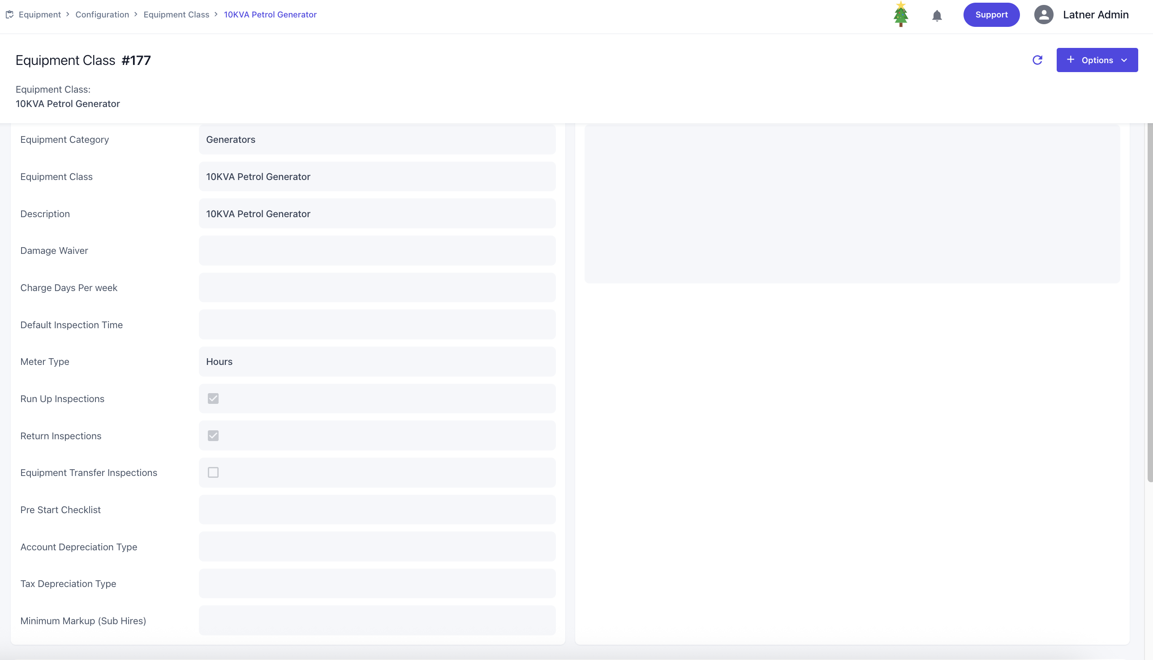Click the Equipment module icon in breadcrumb
Screen dimensions: 1153x660
(x=9, y=14)
